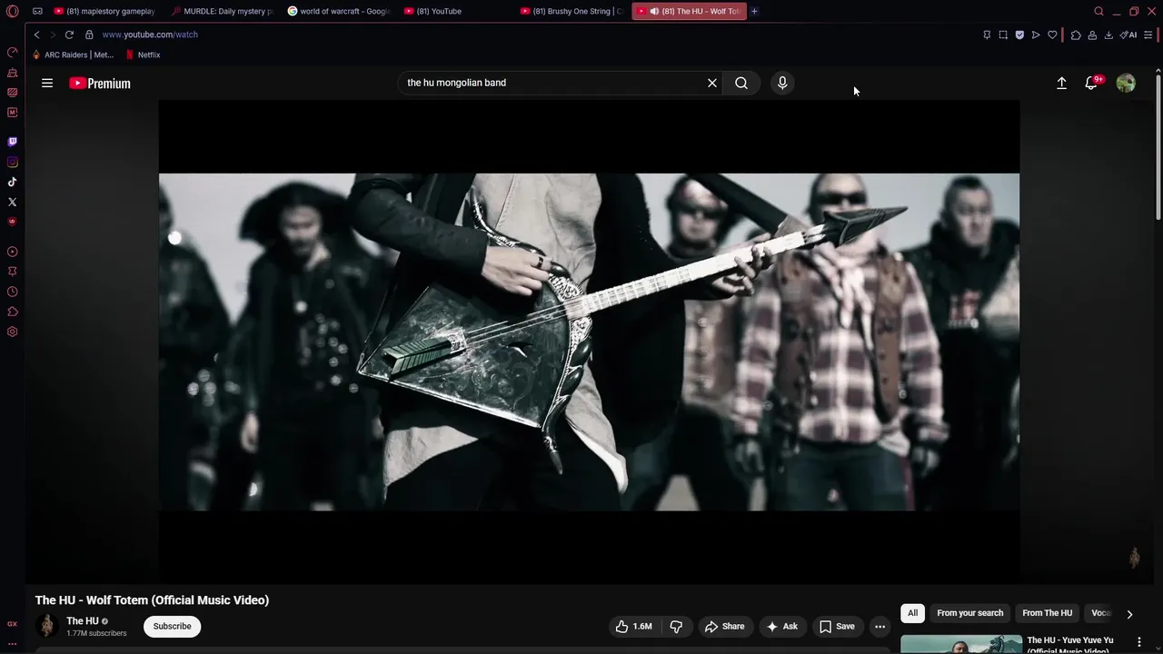Open browser downloads icon
The width and height of the screenshot is (1163, 654).
coord(1108,35)
